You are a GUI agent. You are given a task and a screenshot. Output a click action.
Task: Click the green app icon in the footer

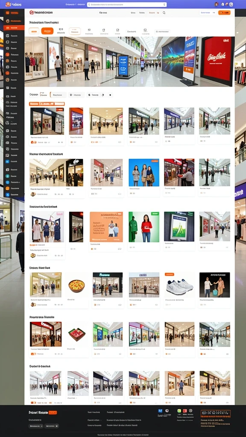[x=179, y=411]
